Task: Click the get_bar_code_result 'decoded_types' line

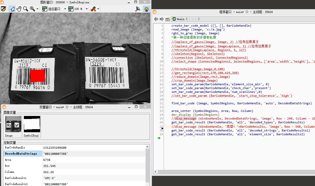Action: (238, 122)
